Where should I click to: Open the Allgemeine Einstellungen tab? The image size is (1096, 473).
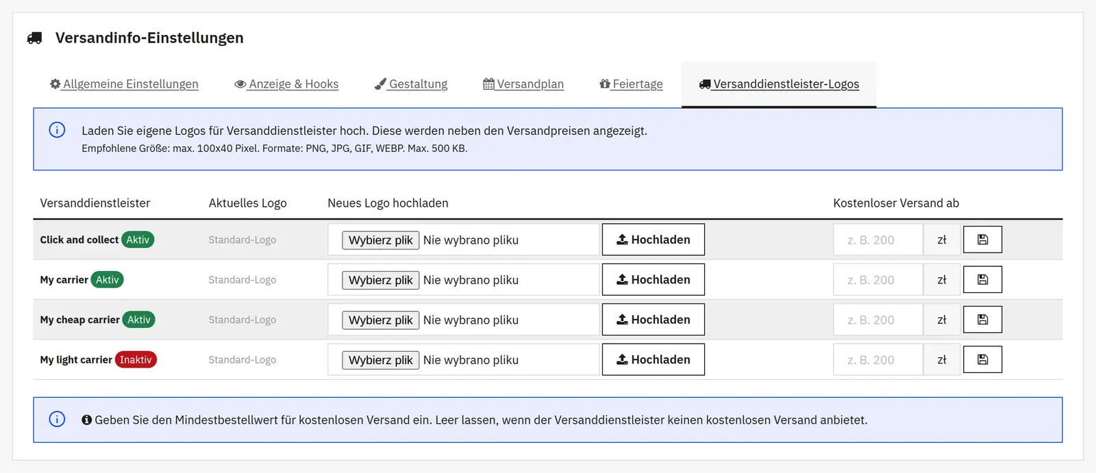click(x=124, y=84)
